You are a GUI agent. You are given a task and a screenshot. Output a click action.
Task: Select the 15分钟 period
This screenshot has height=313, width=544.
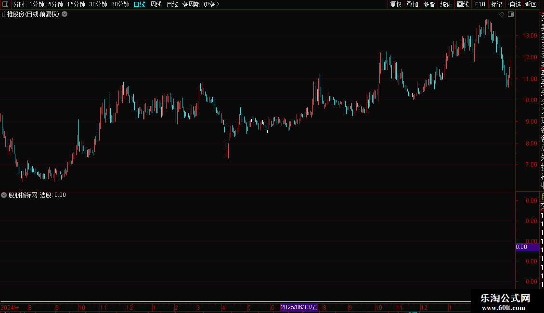[76, 4]
